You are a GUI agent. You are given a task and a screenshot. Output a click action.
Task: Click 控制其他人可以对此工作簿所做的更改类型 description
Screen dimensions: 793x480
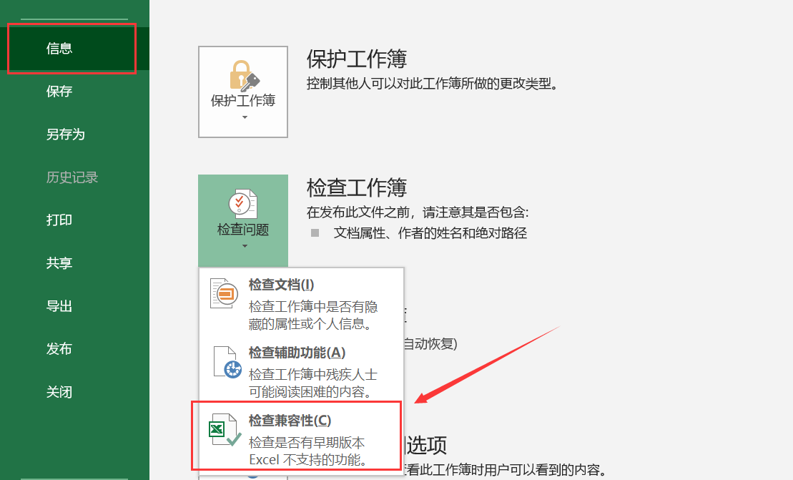point(433,84)
